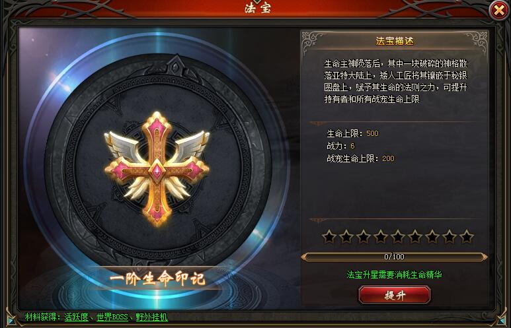Screen dimensions: 511x328
Task: Click the 法宝 window title
Action: tap(258, 8)
